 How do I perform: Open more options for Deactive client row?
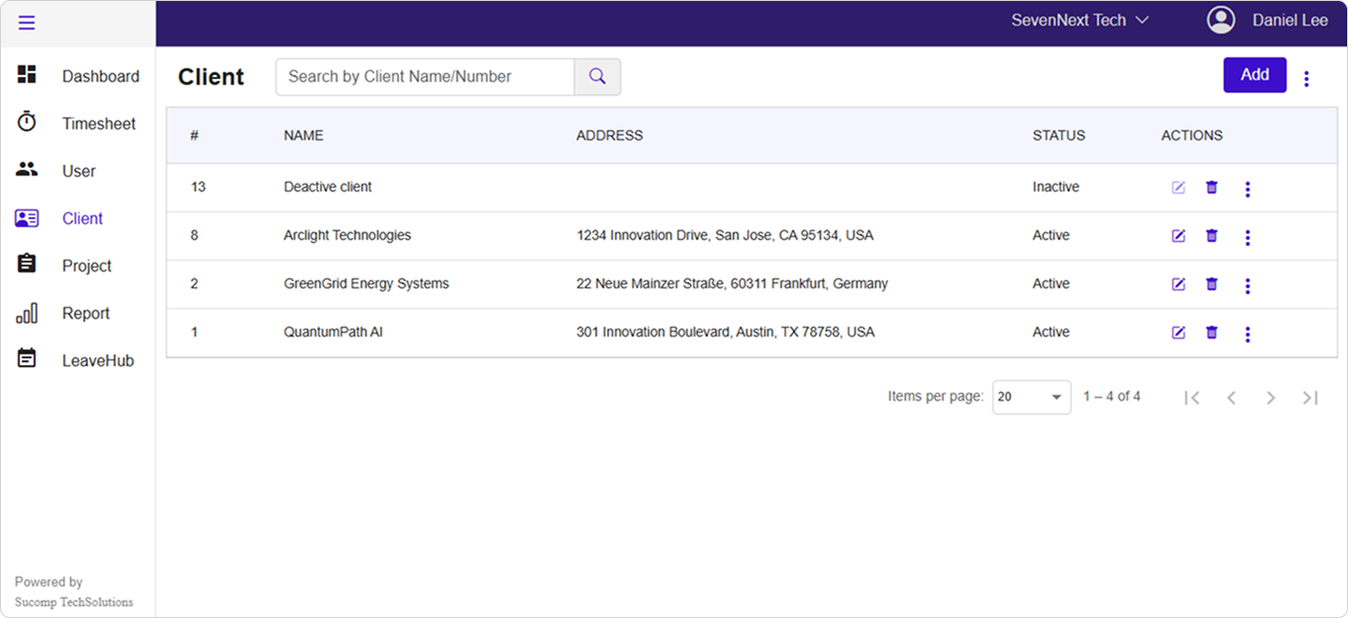point(1247,189)
